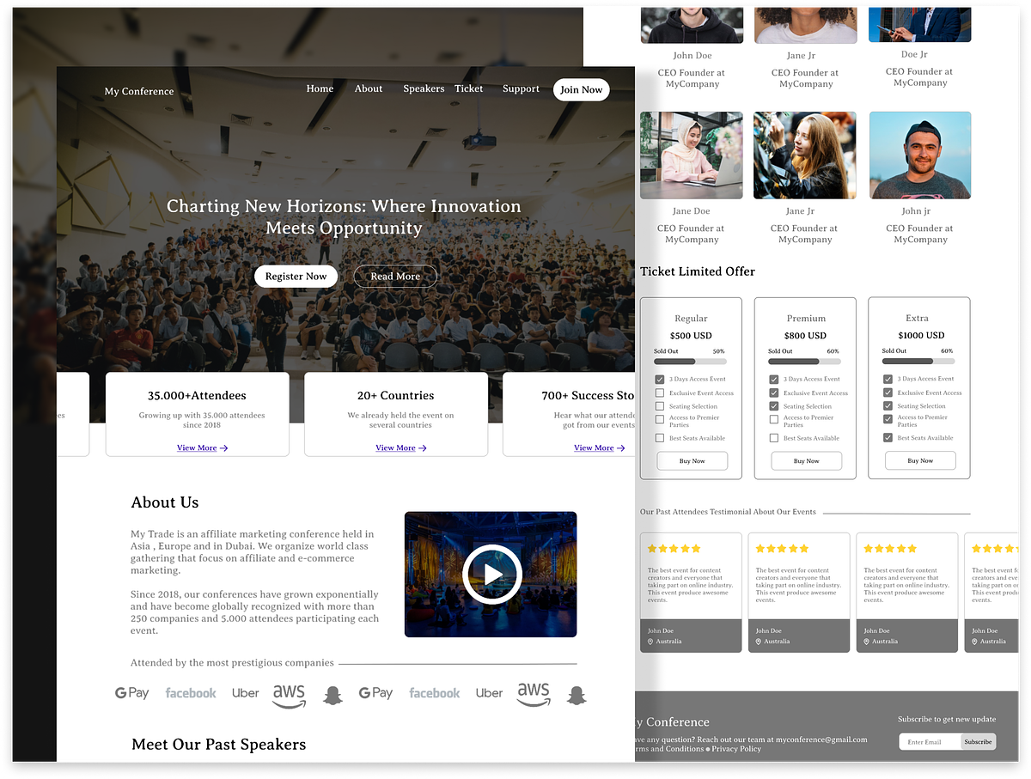Click the first Uber logo
The height and width of the screenshot is (779, 1031).
[x=245, y=693]
